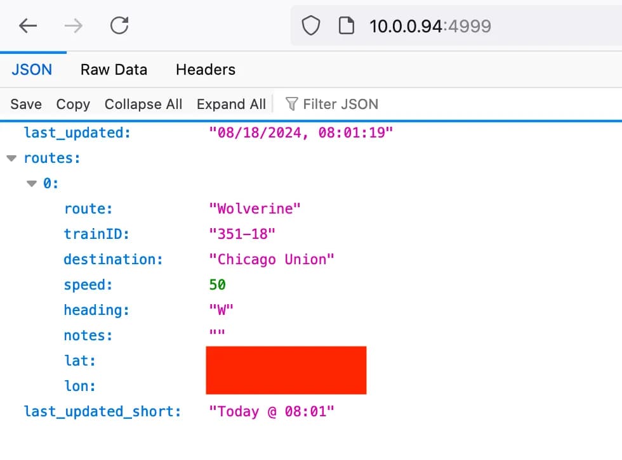Open the shield tracking protection icon
622x460 pixels.
[x=310, y=26]
